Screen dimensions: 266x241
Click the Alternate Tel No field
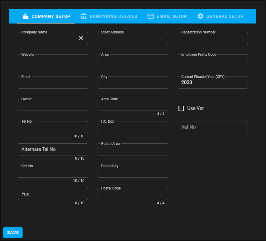pyautogui.click(x=53, y=149)
